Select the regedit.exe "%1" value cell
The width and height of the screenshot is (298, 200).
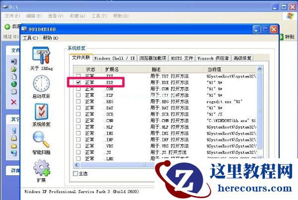(224, 102)
